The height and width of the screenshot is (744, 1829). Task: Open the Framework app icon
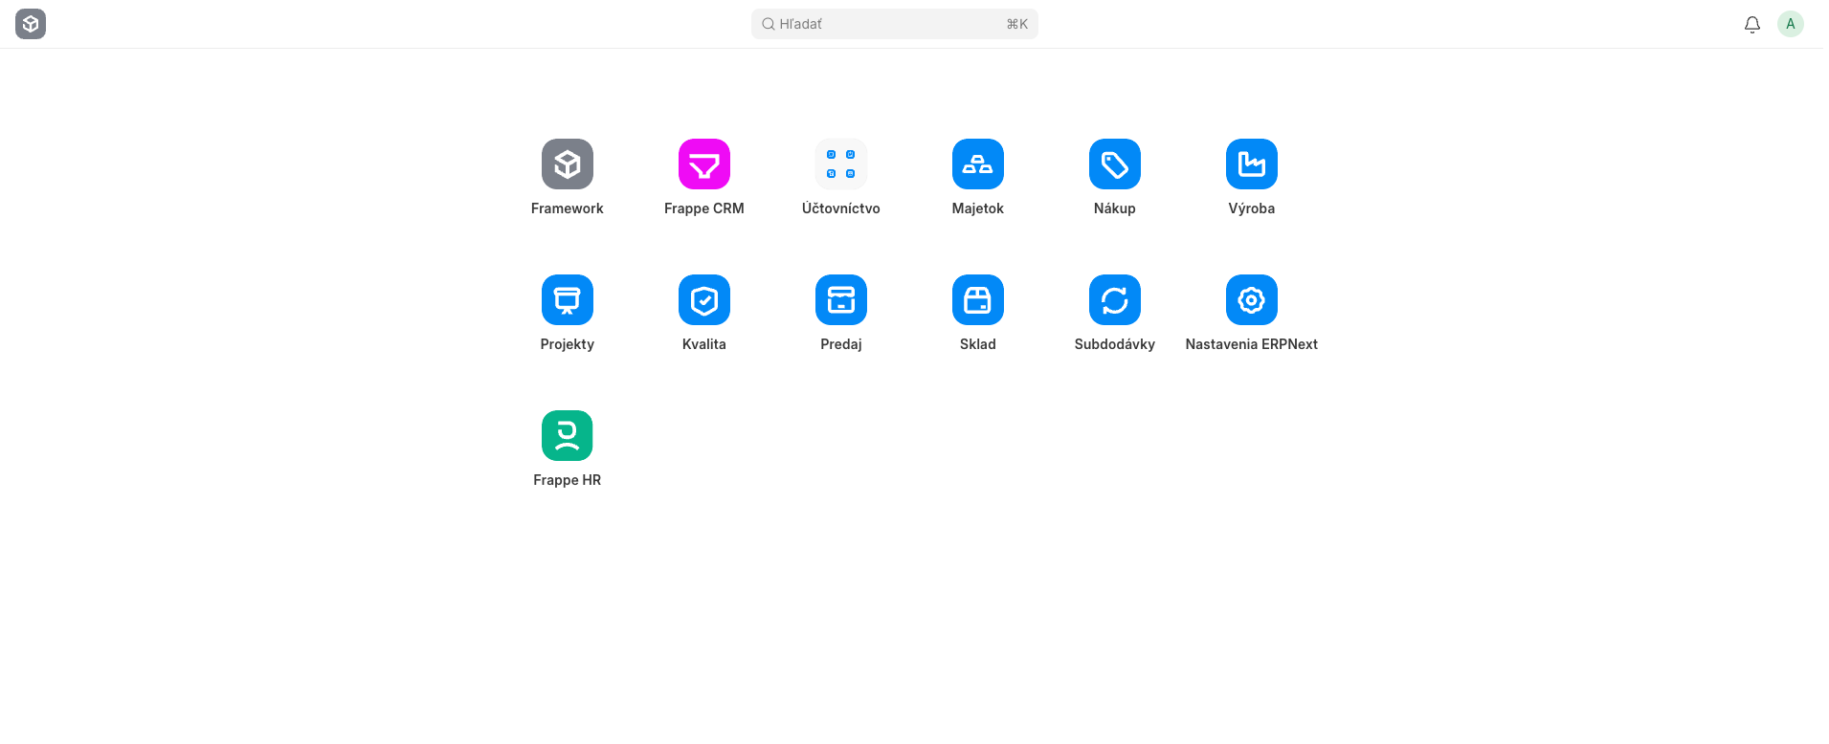(x=567, y=164)
